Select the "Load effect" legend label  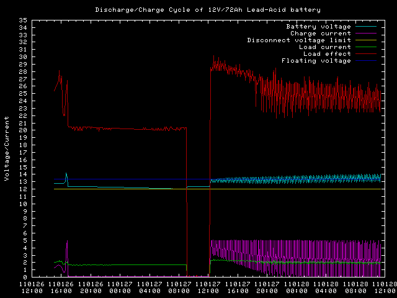click(x=327, y=54)
